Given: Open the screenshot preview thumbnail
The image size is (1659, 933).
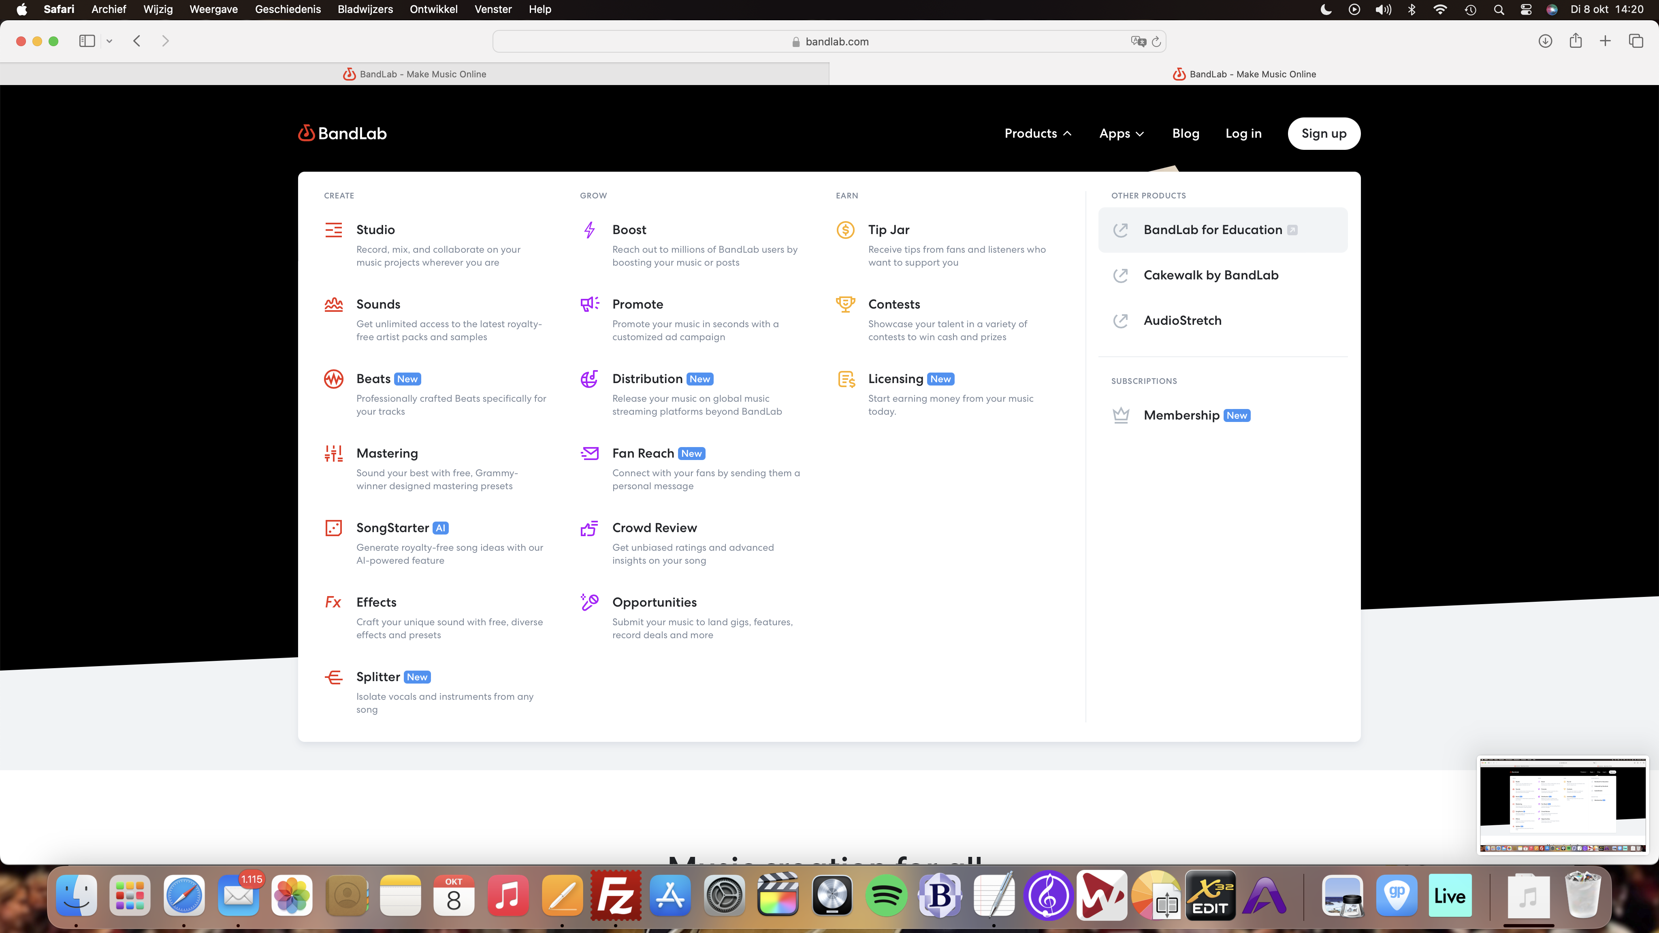Looking at the screenshot, I should (1562, 805).
